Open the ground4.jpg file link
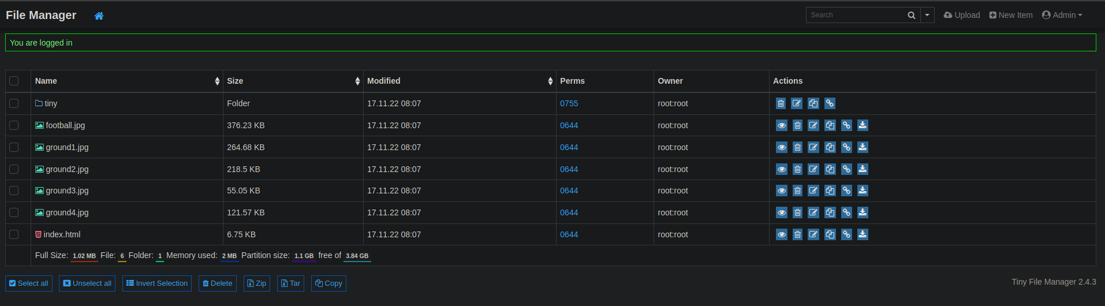The height and width of the screenshot is (306, 1105). tap(62, 212)
